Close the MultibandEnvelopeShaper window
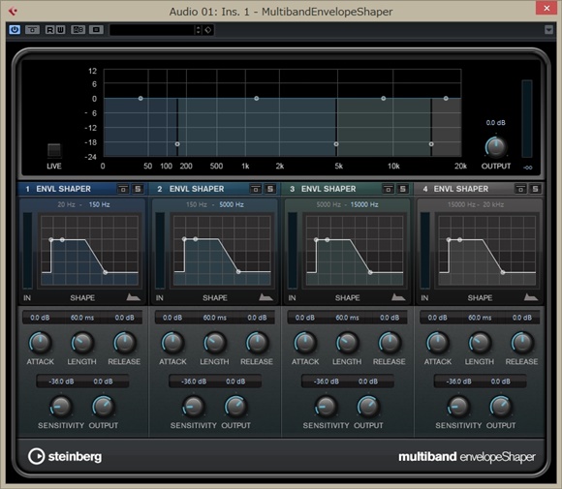Viewport: 562px width, 489px height. (x=546, y=8)
